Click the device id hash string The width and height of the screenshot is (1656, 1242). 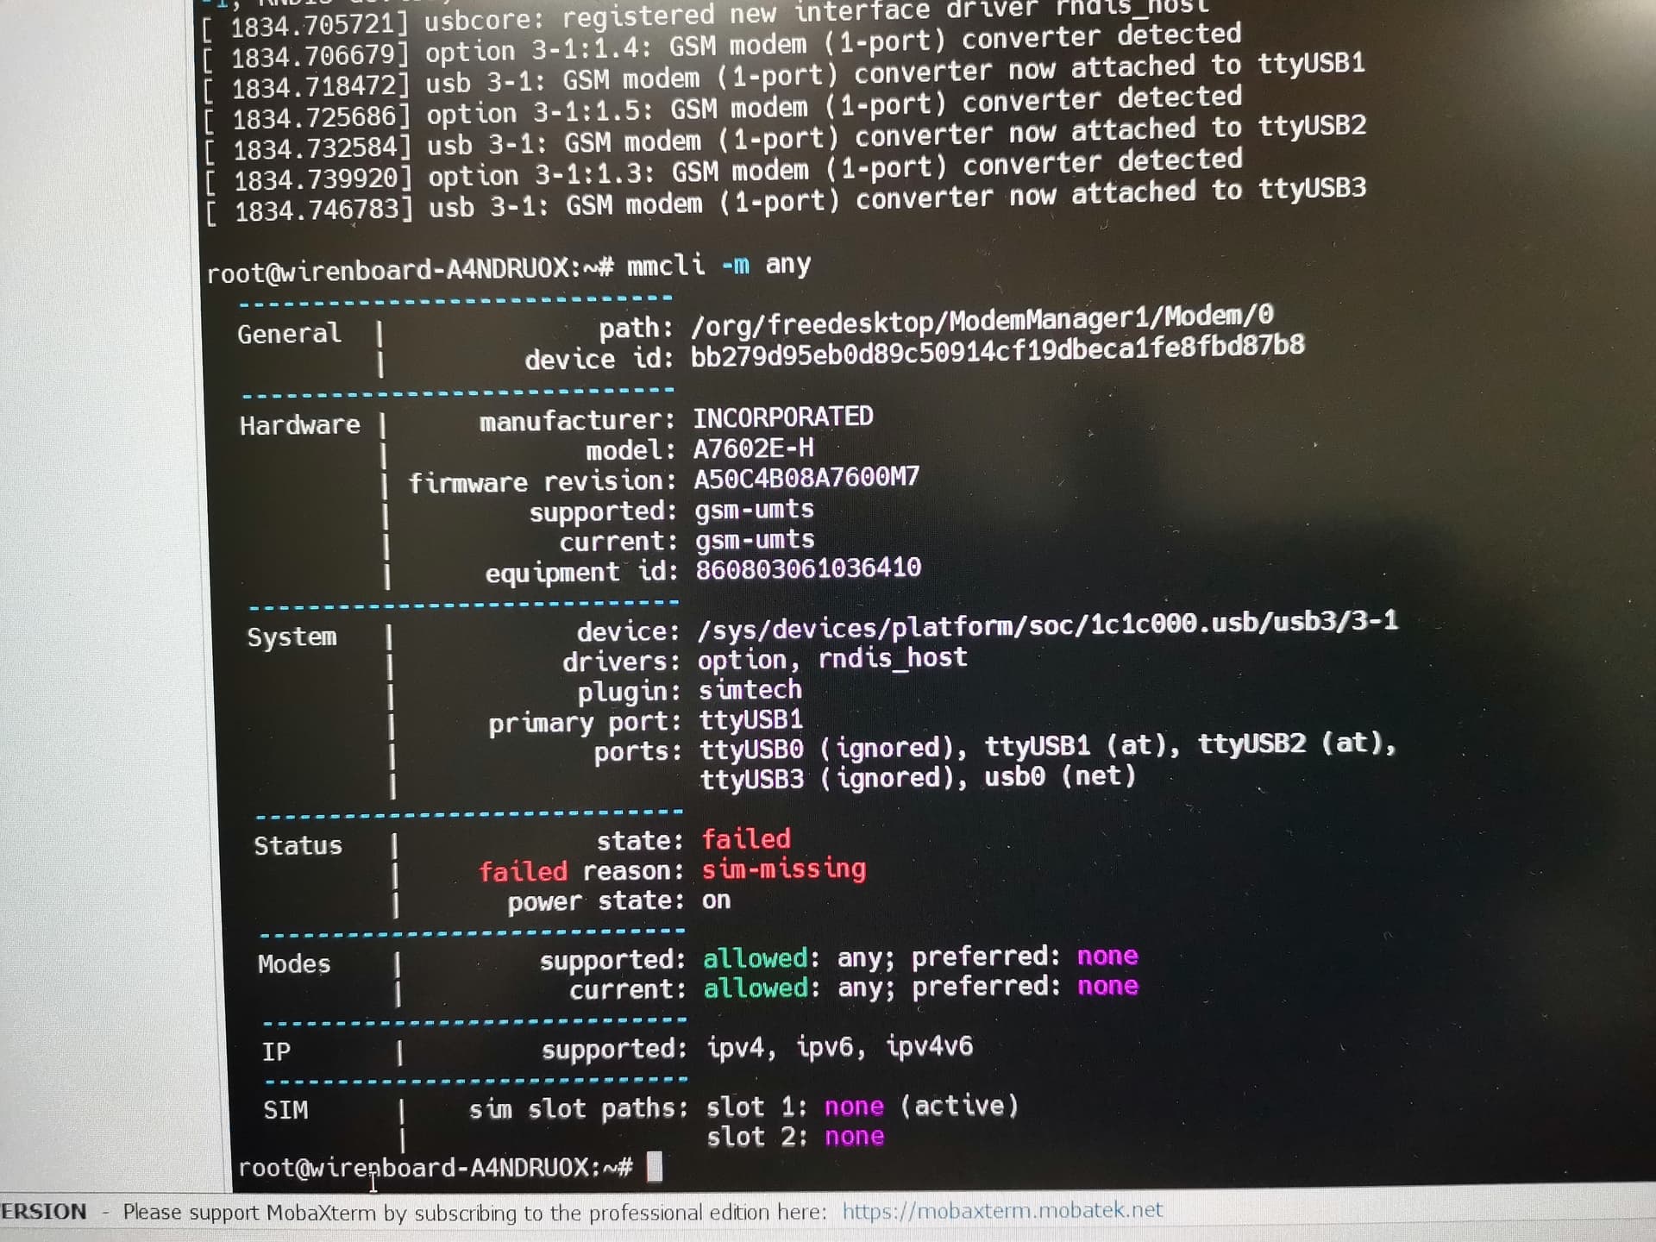click(997, 351)
